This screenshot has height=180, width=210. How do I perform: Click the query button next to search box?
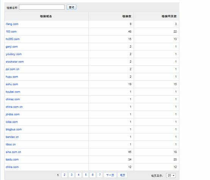[x=71, y=7]
